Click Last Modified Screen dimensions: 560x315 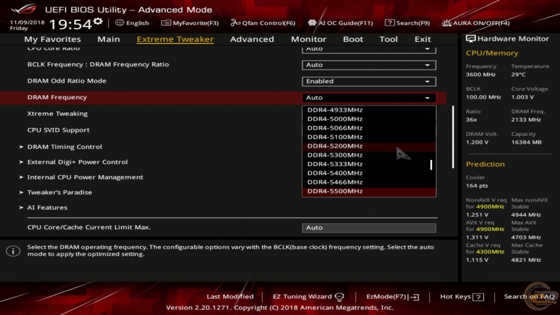point(230,297)
